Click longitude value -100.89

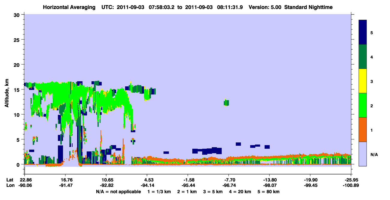tap(351, 185)
